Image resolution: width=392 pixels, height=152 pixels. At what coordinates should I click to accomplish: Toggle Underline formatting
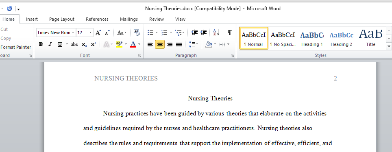click(60, 44)
